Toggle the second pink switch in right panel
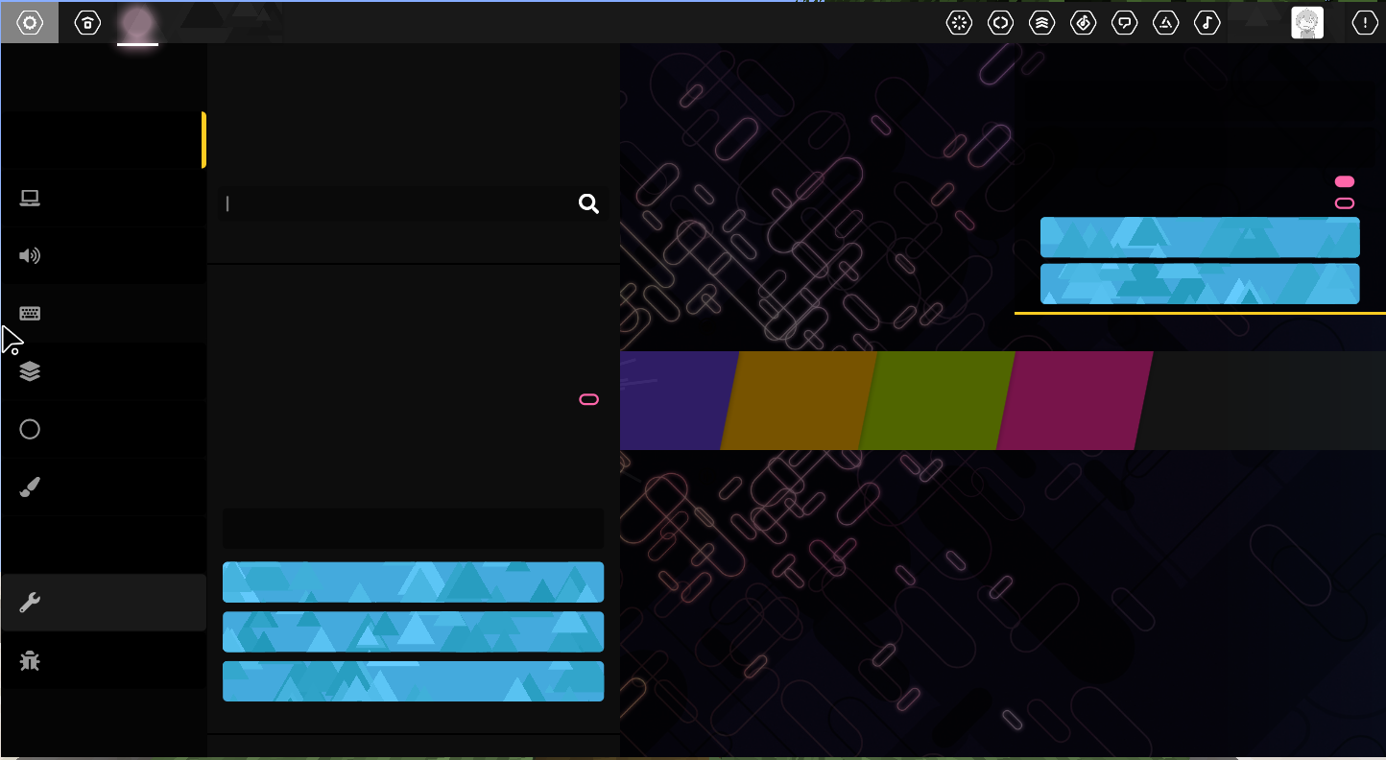The width and height of the screenshot is (1386, 760). [x=1345, y=202]
